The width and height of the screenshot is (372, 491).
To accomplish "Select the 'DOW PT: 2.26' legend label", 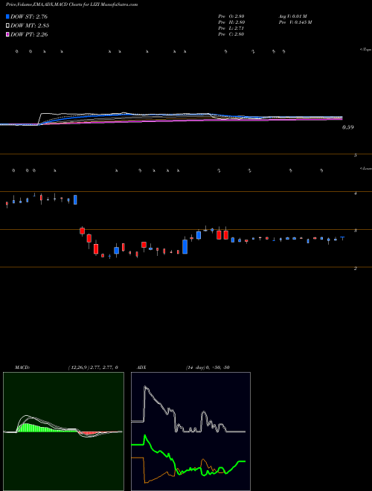I will point(29,35).
